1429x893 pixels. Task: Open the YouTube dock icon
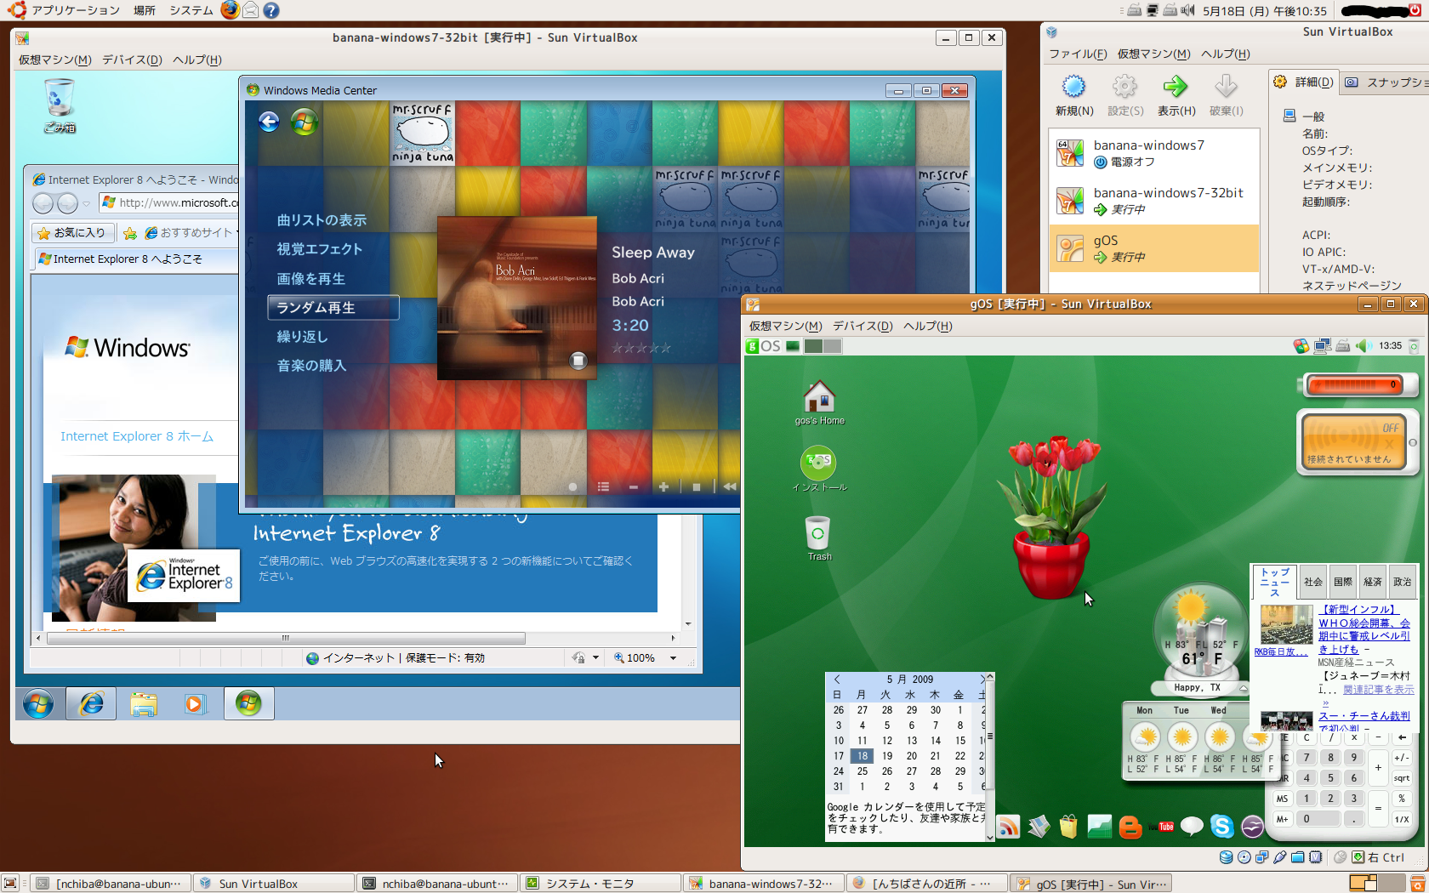tap(1161, 826)
